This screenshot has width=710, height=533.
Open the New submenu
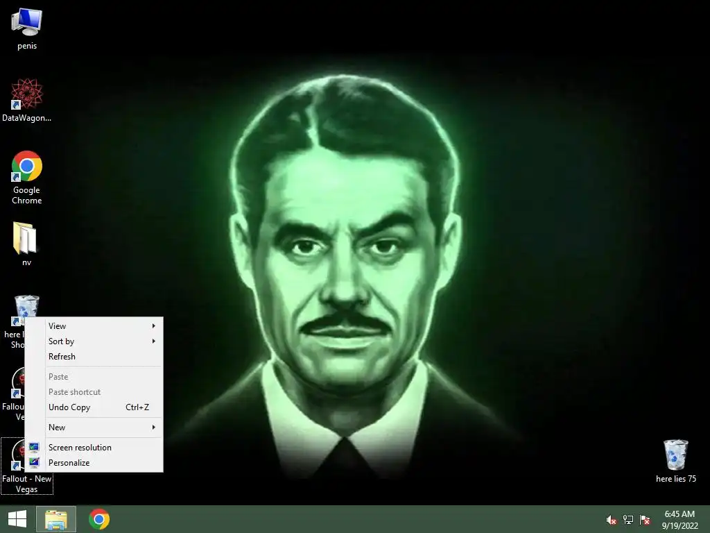(94, 428)
